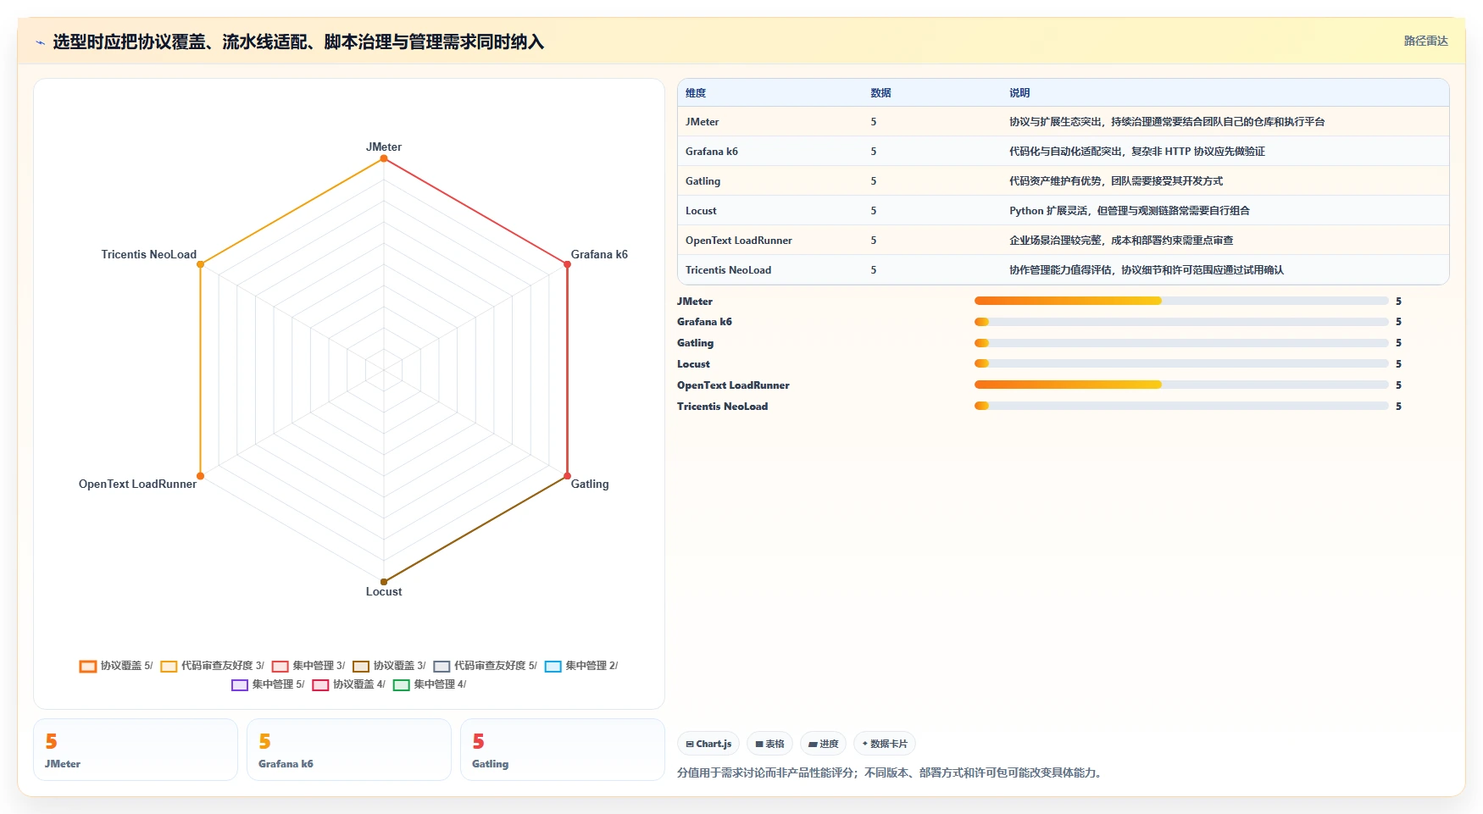Toggle the 集中管理 2/ legend series
Viewport: 1483px width, 814px height.
pos(581,666)
